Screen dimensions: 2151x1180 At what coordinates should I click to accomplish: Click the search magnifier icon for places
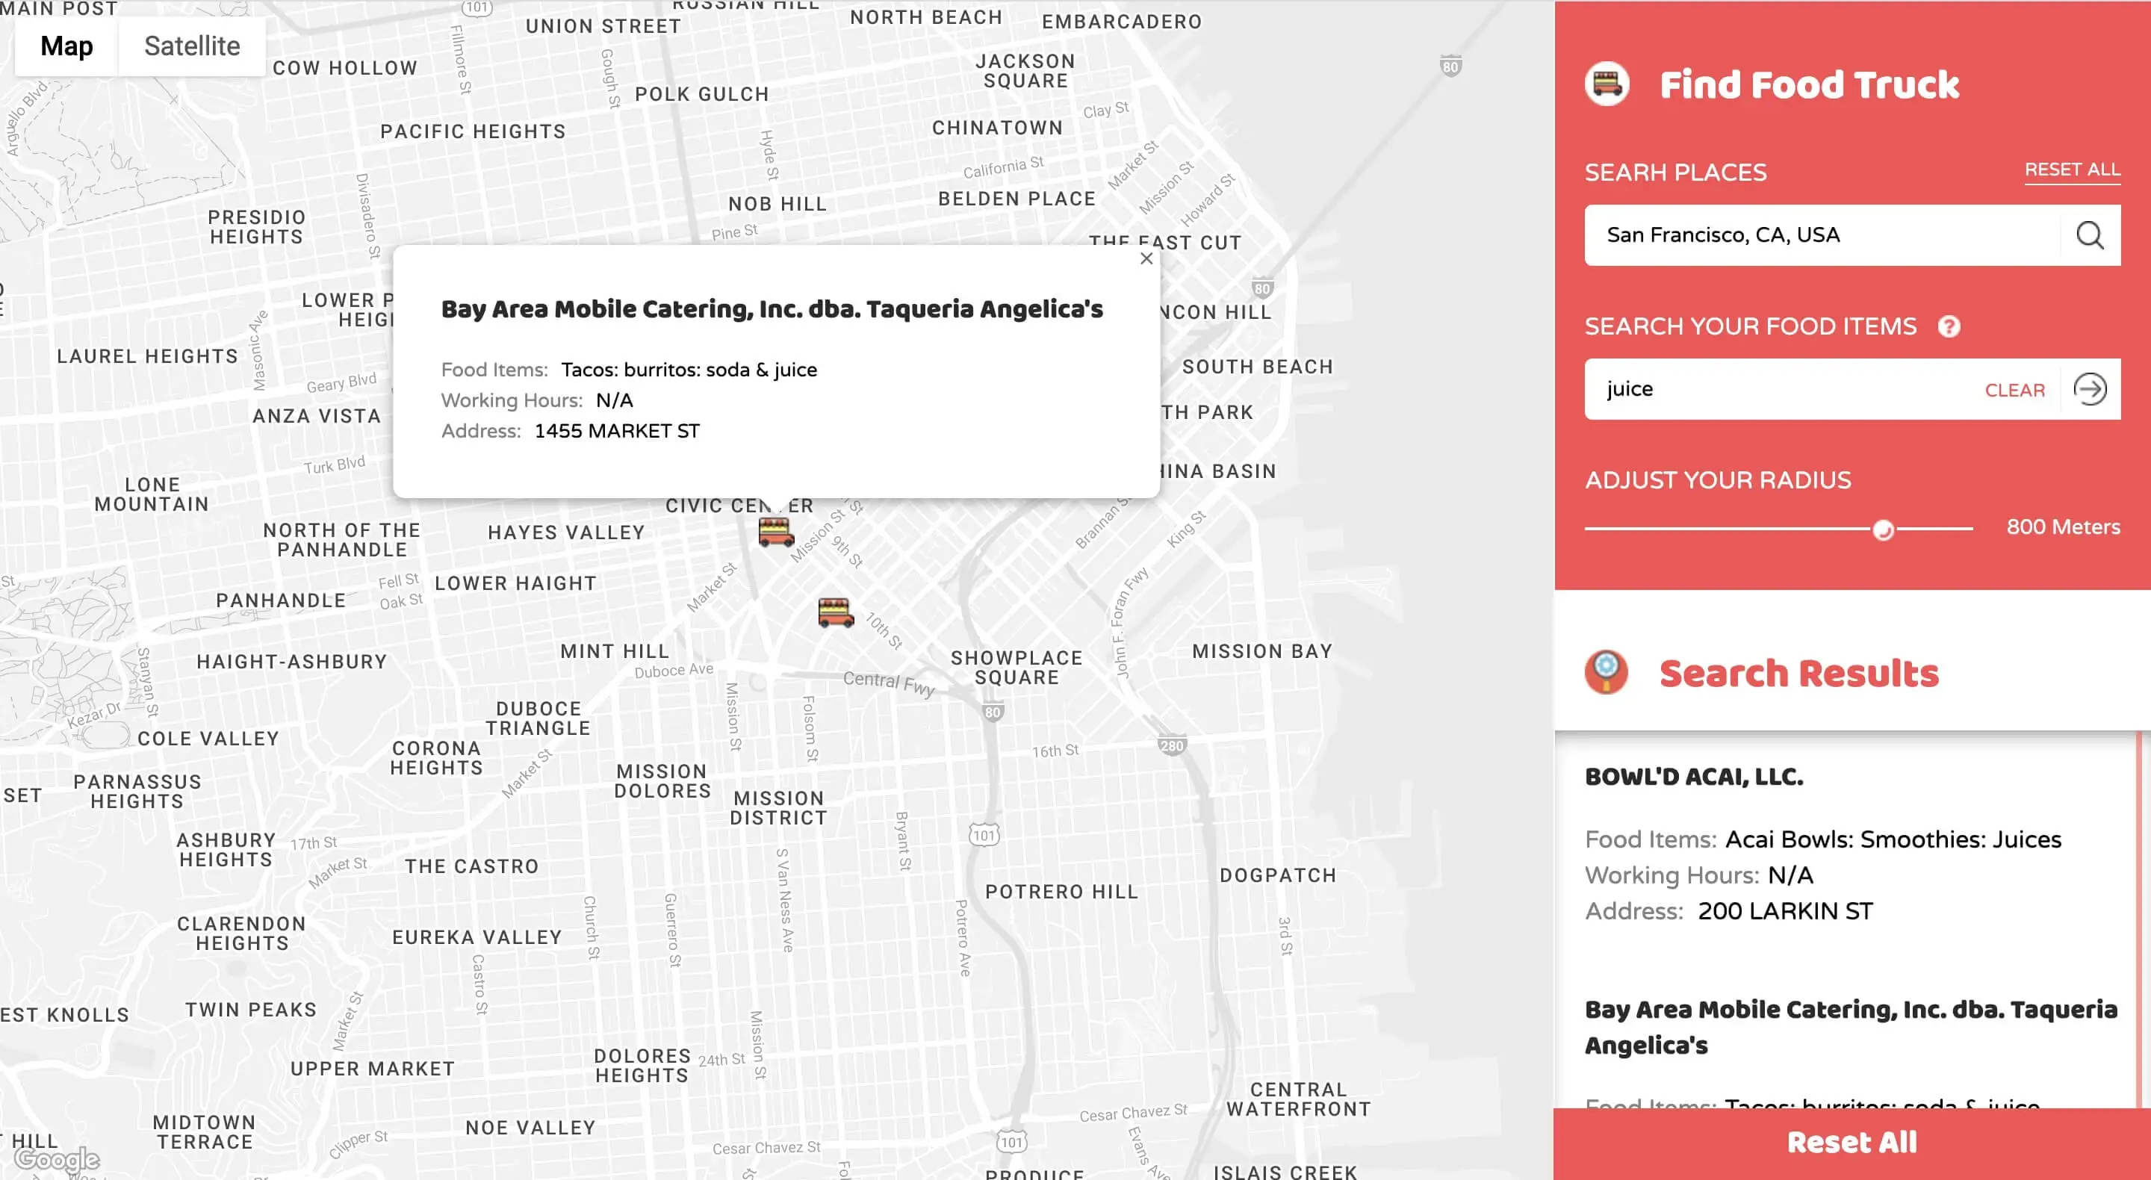[2090, 235]
